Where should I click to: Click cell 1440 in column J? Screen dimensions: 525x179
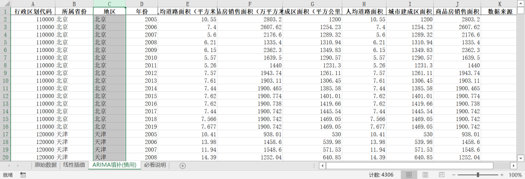coord(457,65)
